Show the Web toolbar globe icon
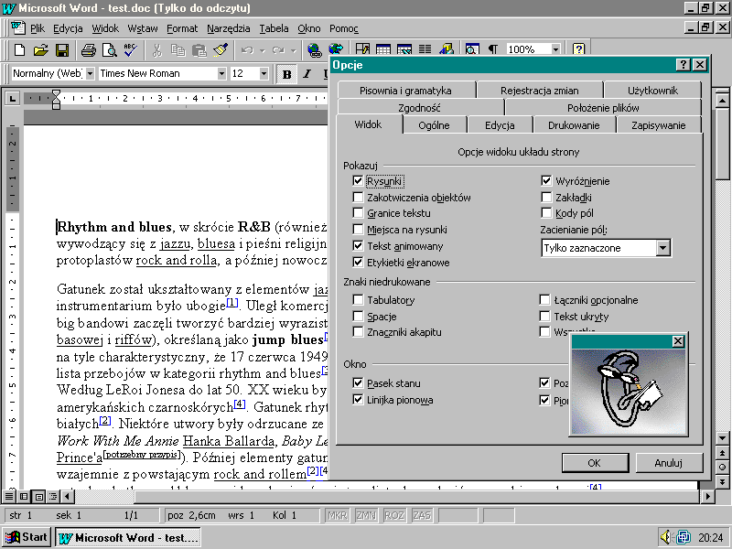This screenshot has height=549, width=732. [x=336, y=48]
